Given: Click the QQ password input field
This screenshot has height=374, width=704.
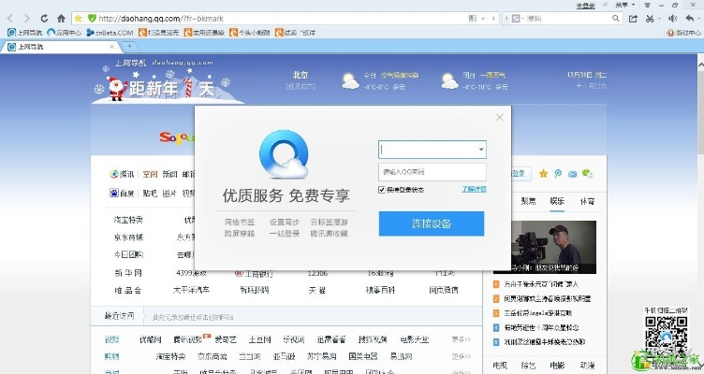Looking at the screenshot, I should click(432, 172).
